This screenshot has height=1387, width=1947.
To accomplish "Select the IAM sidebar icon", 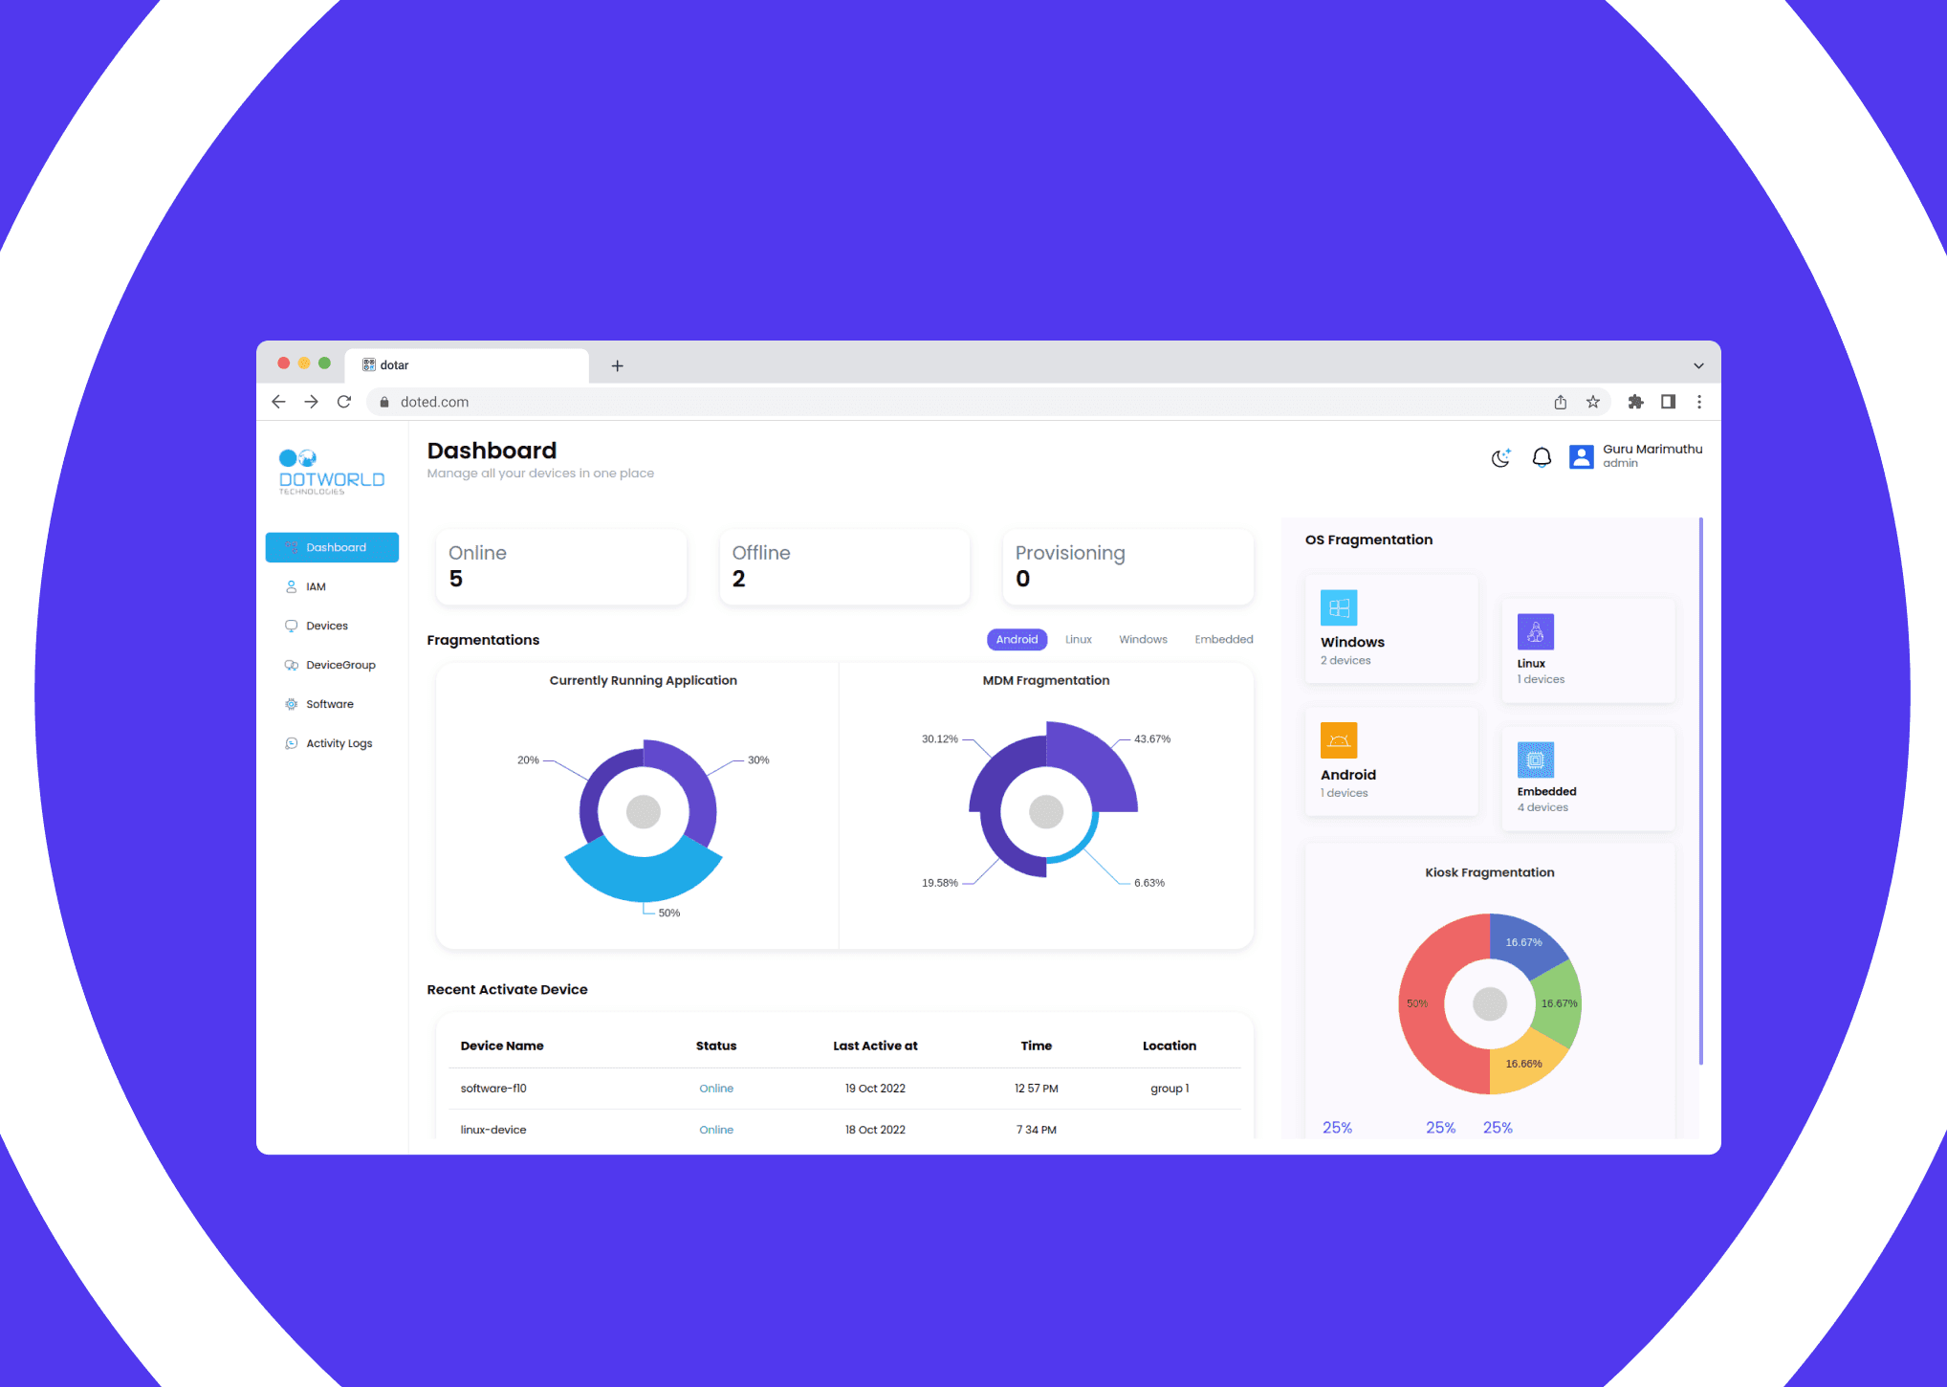I will 291,587.
